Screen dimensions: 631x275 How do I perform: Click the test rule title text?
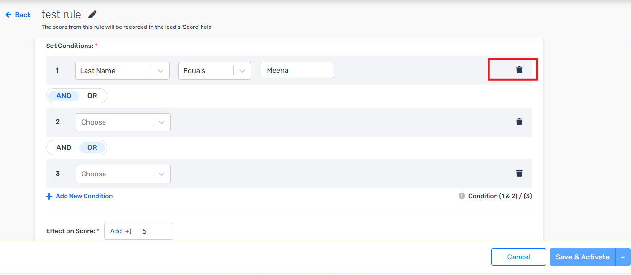(x=61, y=15)
